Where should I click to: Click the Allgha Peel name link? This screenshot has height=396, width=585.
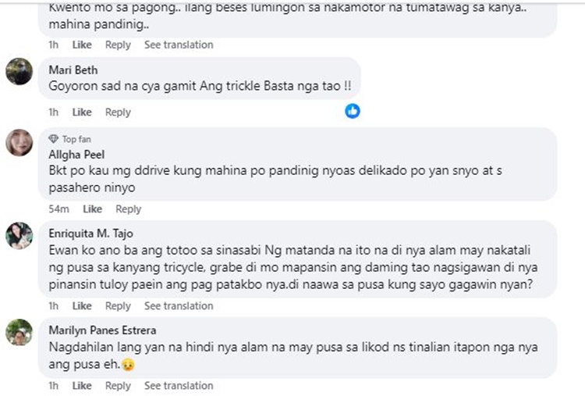(76, 154)
